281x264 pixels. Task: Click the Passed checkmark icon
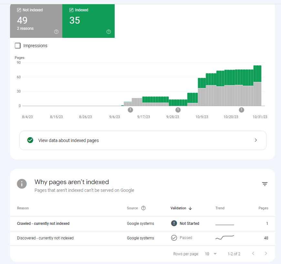(174, 238)
